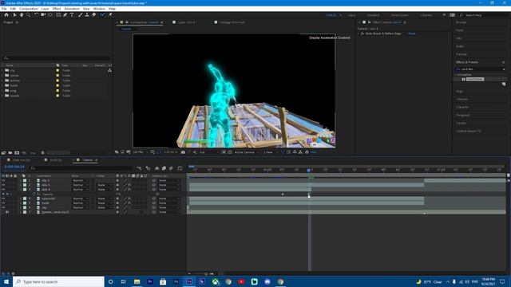Select the Pen tool
Image resolution: width=511 pixels, height=287 pixels.
point(65,15)
